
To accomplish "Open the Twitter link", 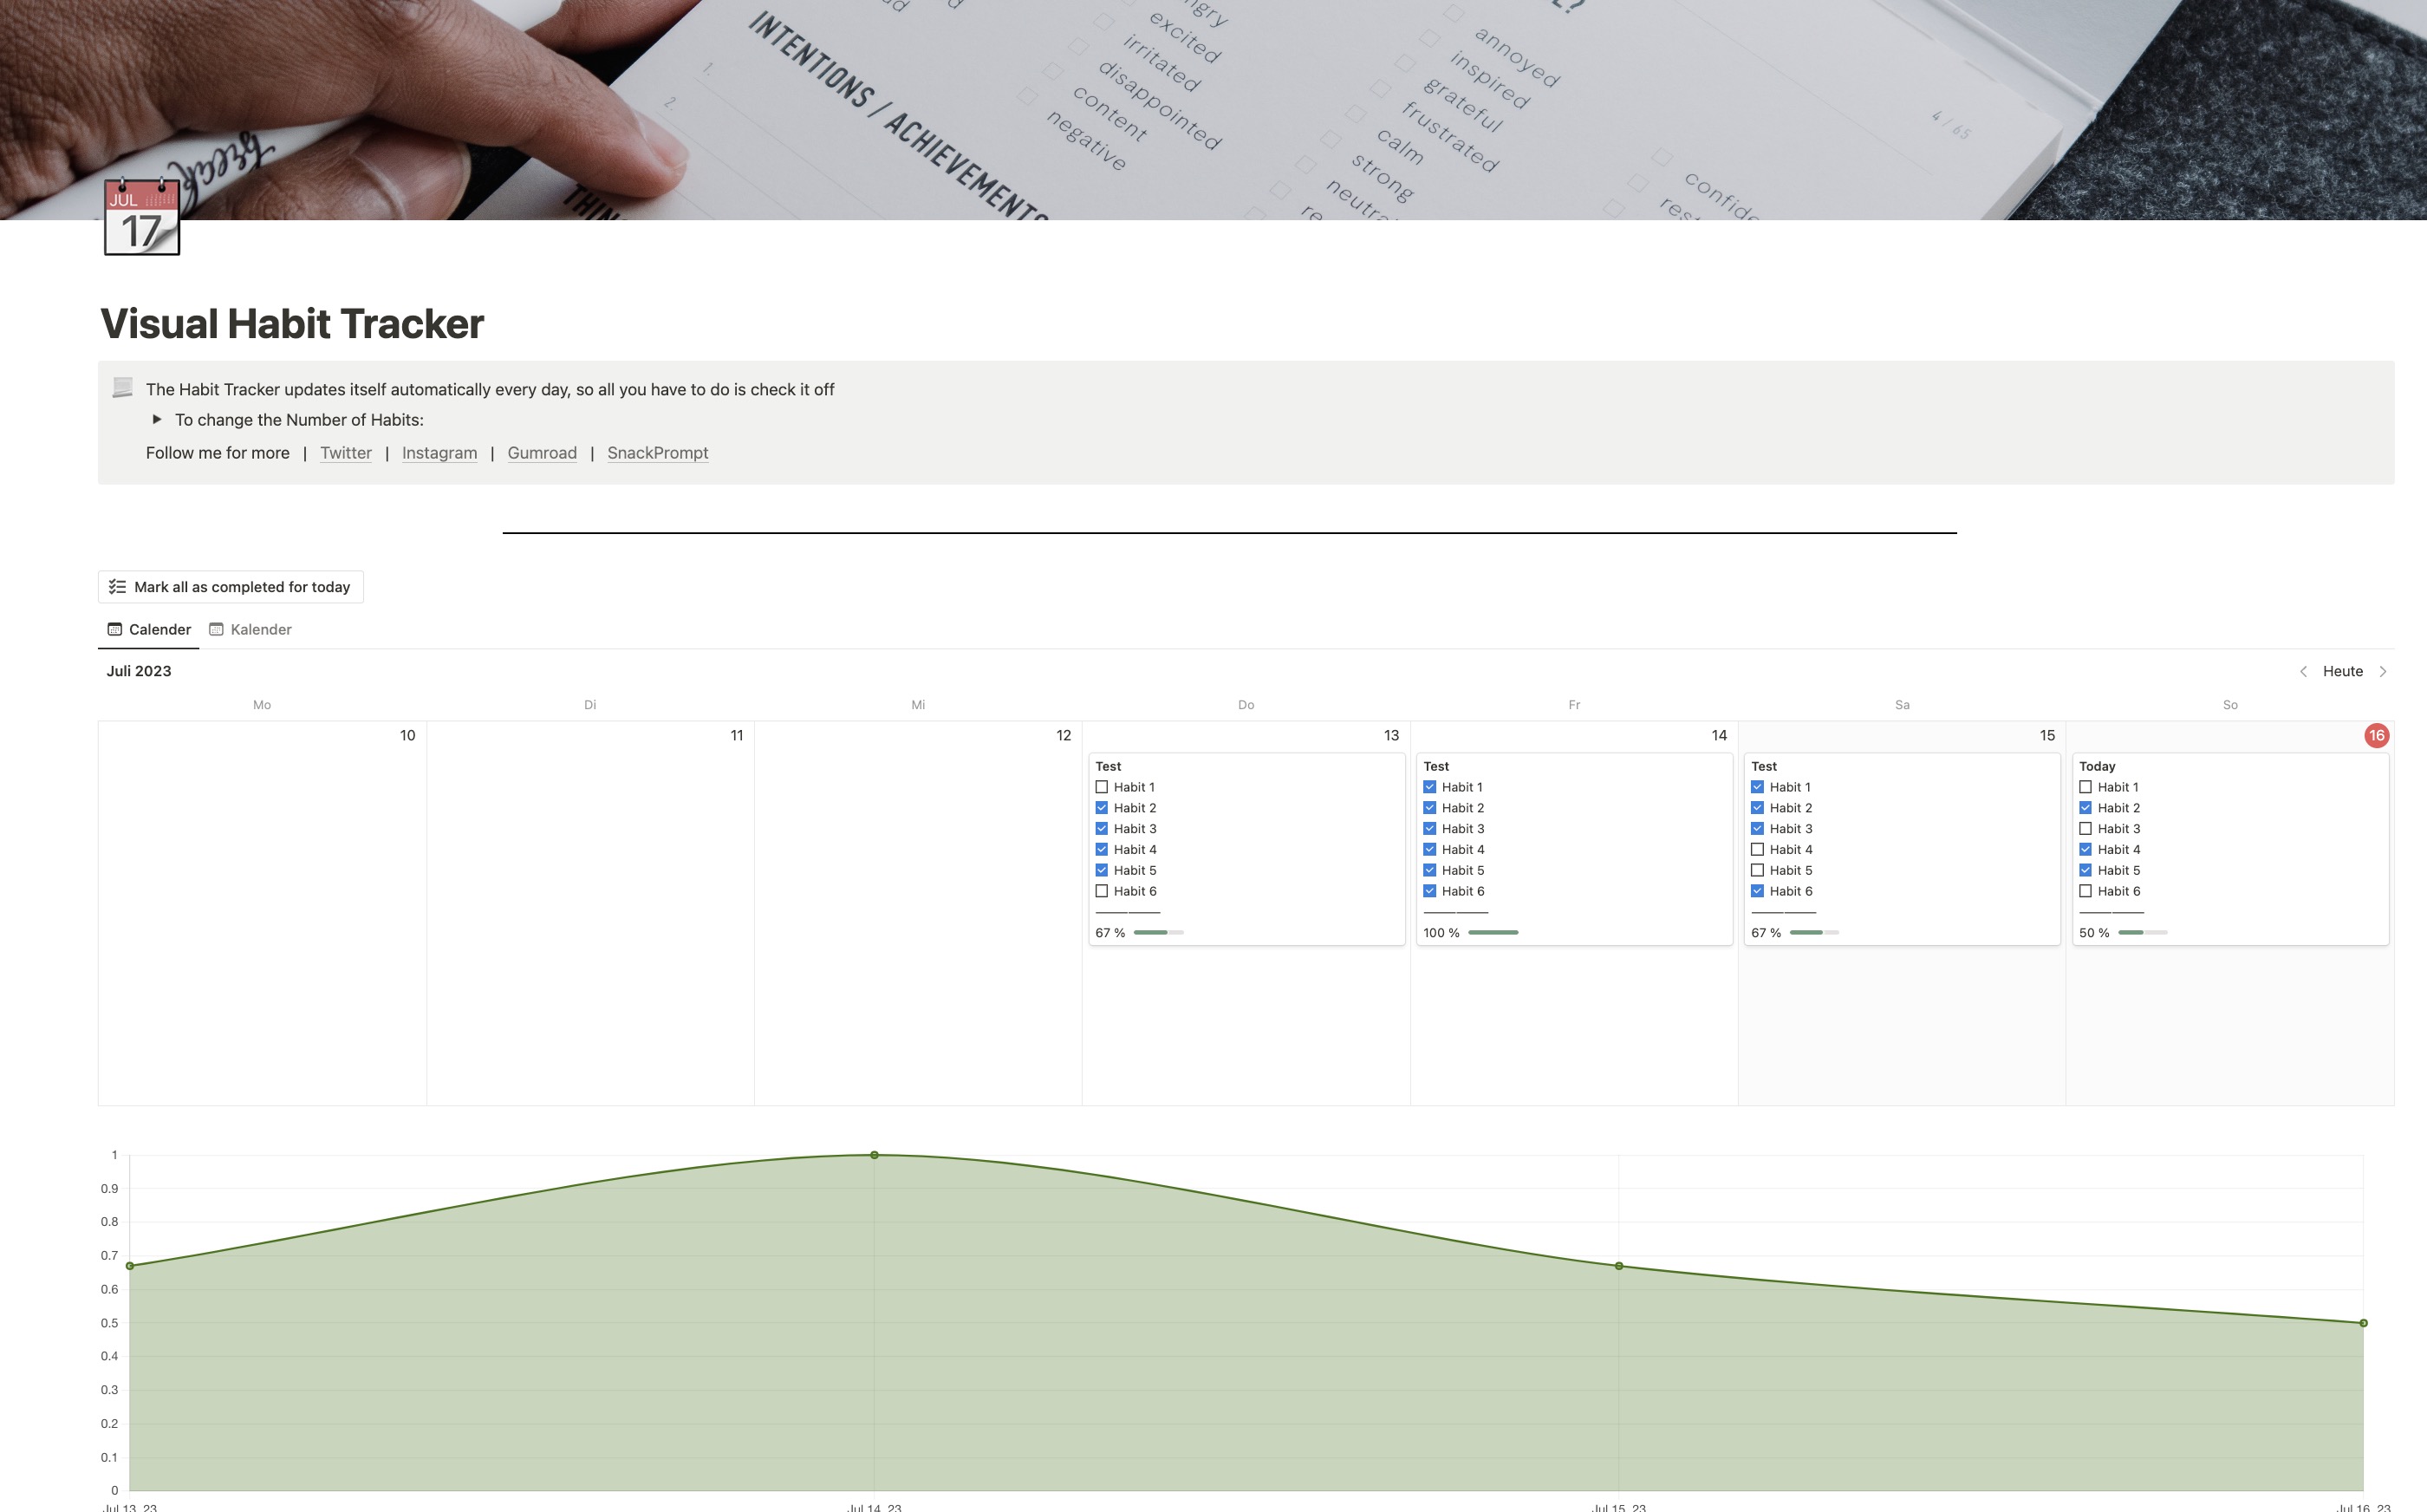I will [x=346, y=453].
